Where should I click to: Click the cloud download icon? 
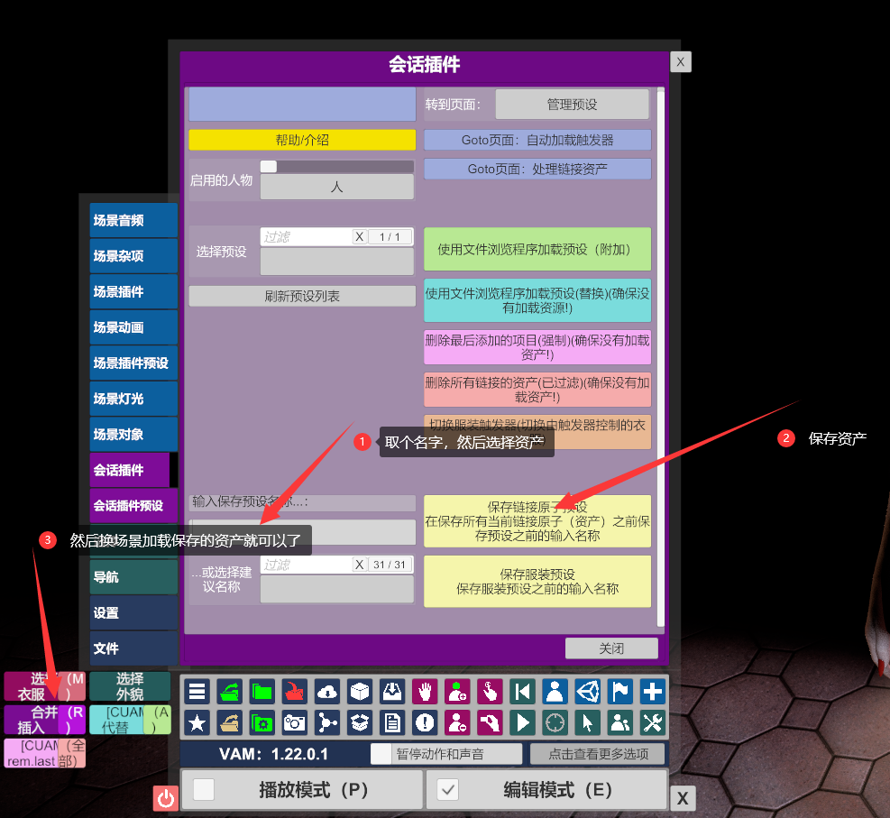pos(327,692)
